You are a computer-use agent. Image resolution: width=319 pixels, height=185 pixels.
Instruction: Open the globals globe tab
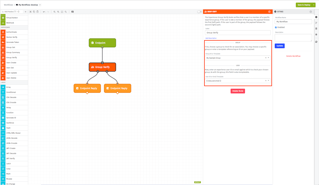click(x=316, y=42)
